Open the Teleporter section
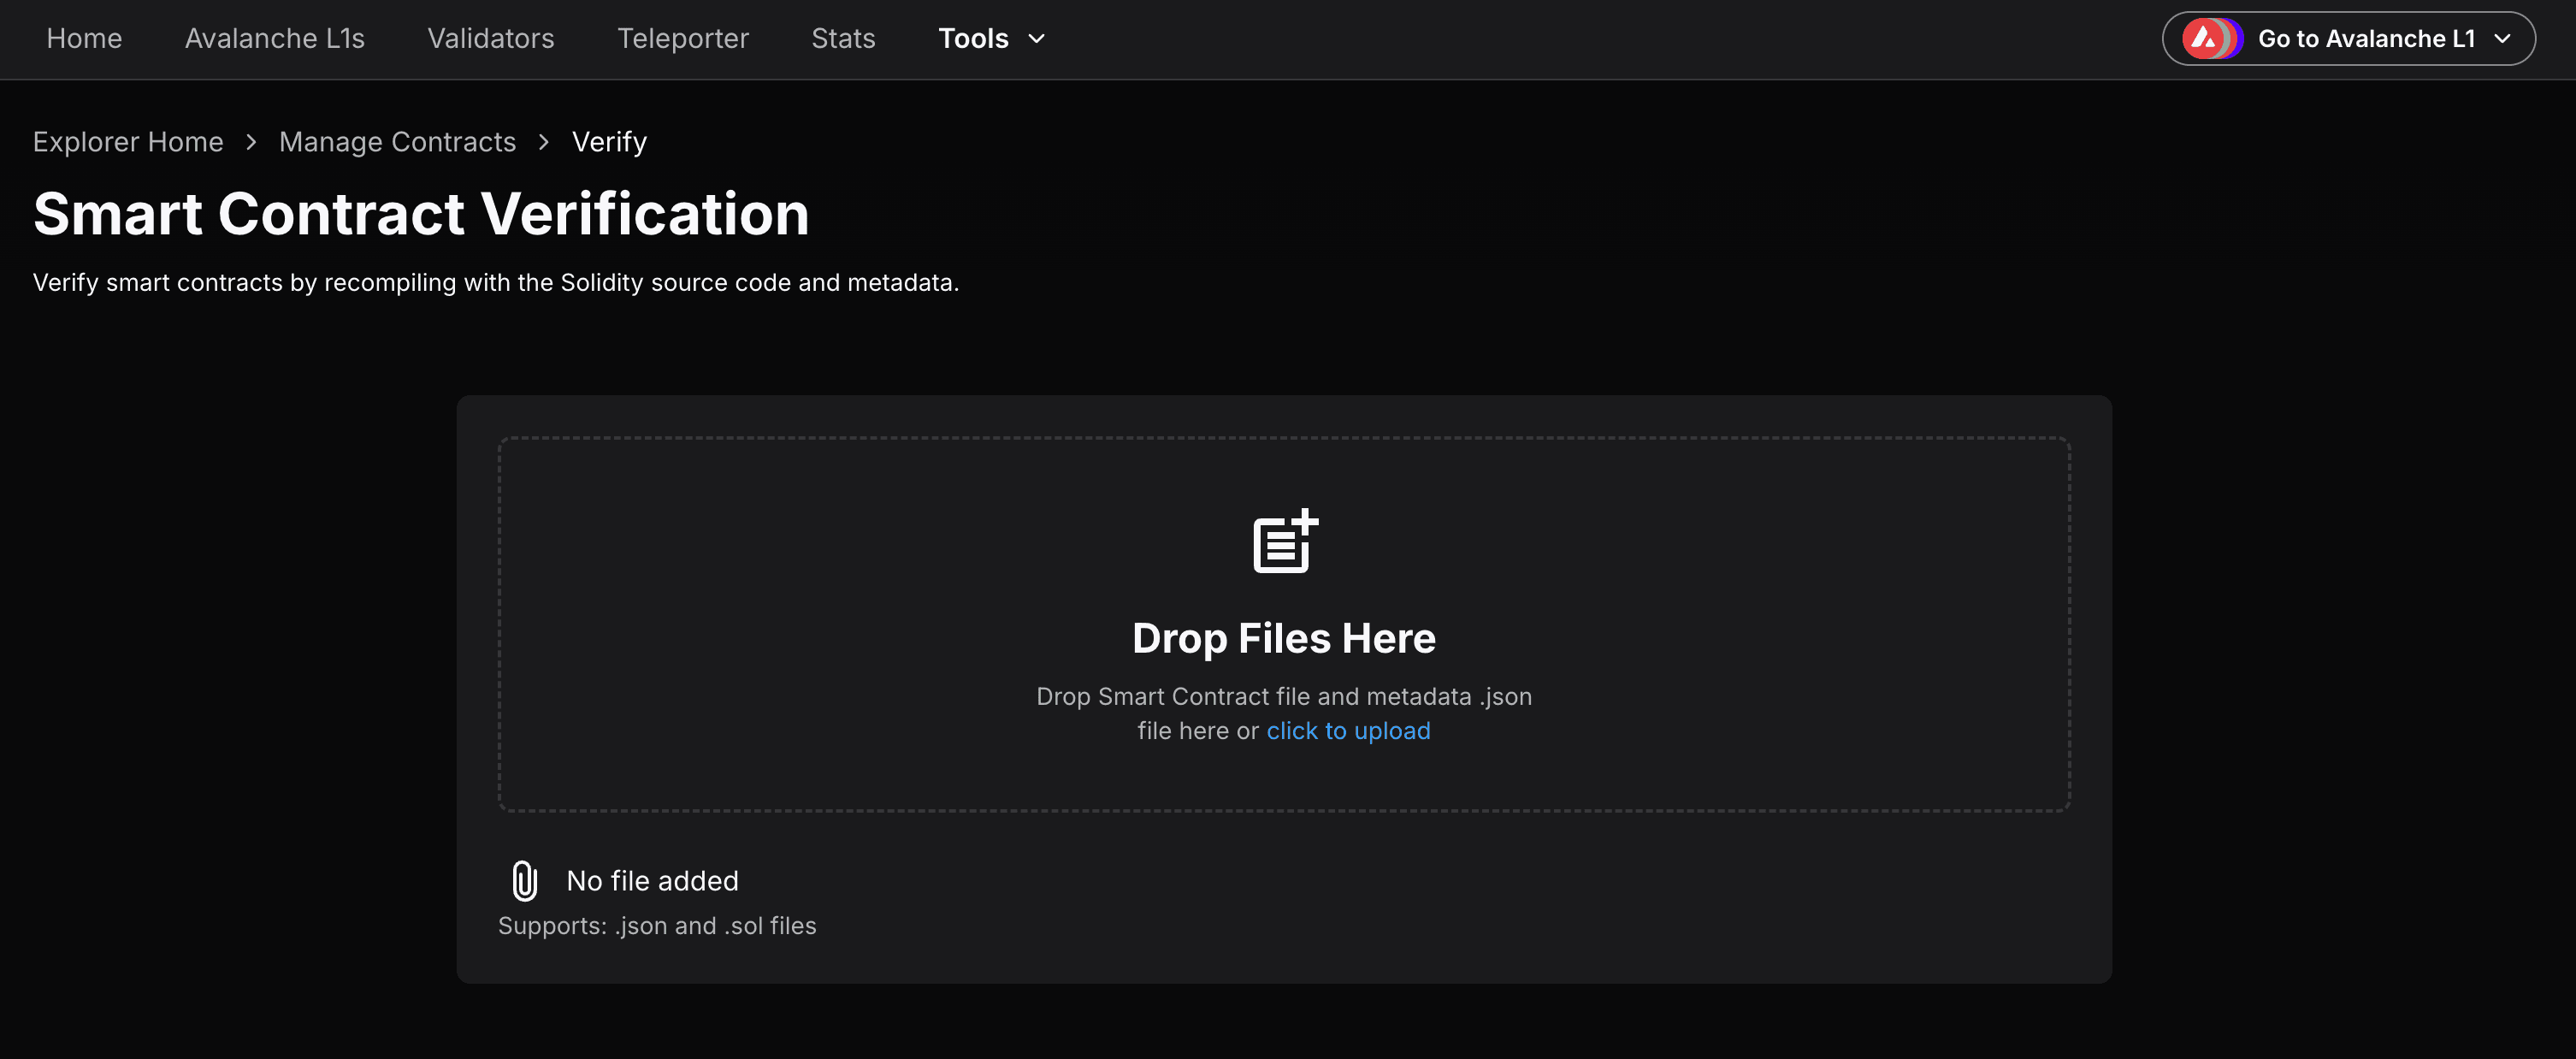The image size is (2576, 1059). 682,39
